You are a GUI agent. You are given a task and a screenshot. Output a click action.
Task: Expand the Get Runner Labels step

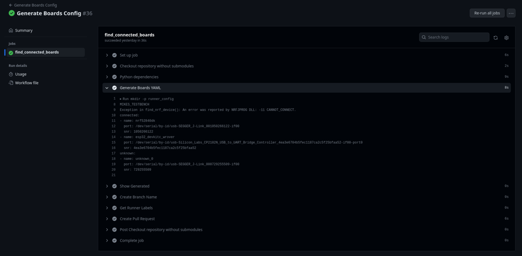(107, 208)
